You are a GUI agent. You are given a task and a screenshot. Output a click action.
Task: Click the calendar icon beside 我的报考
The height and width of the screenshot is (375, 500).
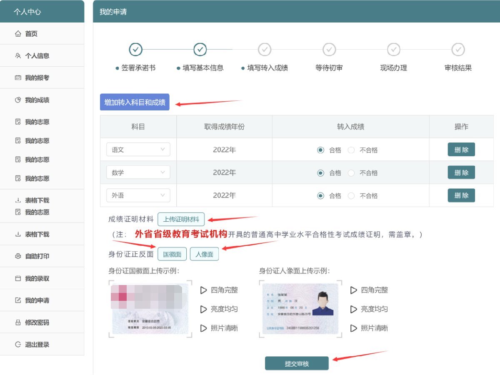[x=18, y=78]
